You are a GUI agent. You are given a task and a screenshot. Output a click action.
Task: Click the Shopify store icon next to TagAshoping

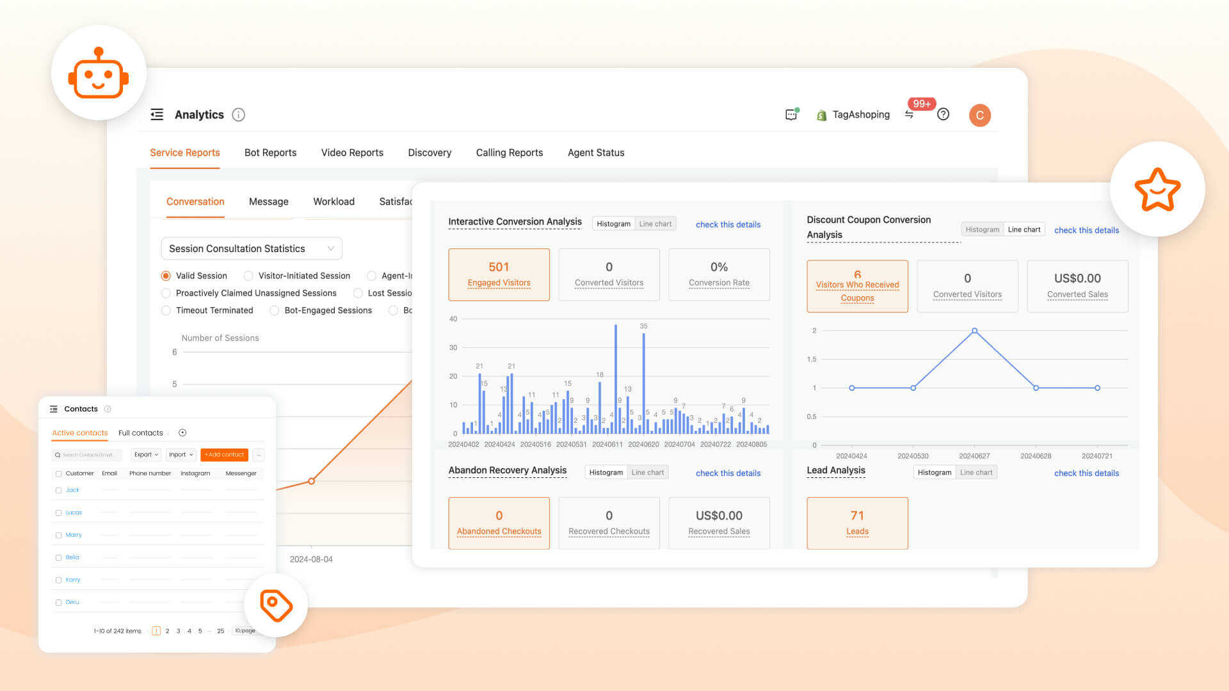point(822,115)
